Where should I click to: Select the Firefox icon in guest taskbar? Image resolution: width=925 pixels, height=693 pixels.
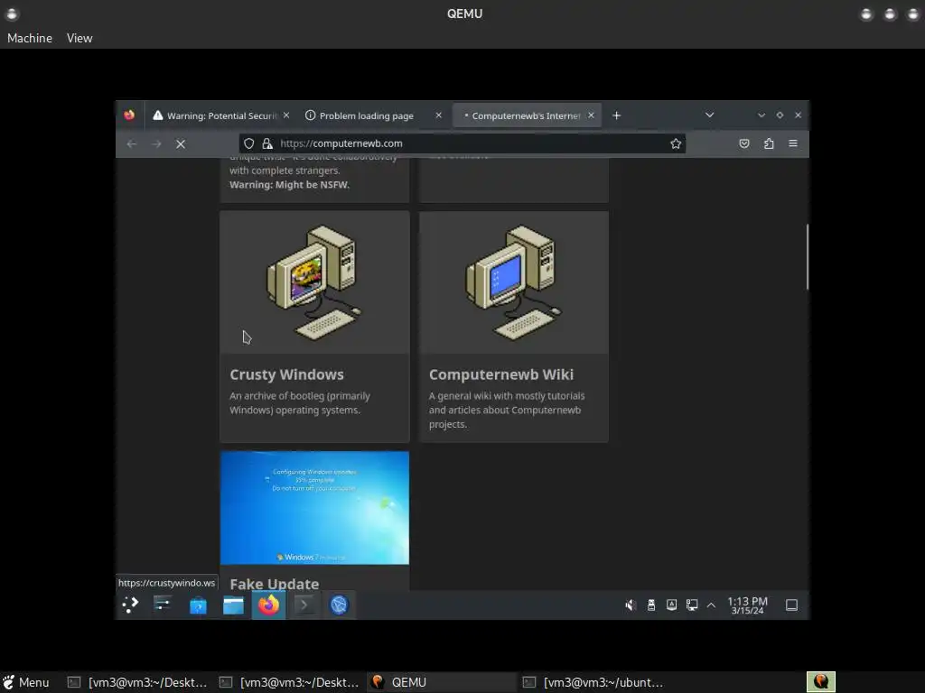[x=268, y=605]
